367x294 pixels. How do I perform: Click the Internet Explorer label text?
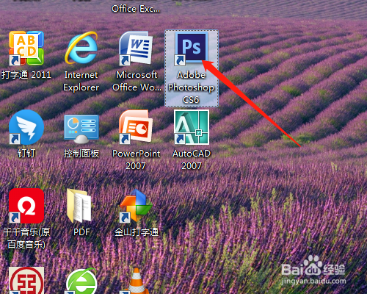pos(81,81)
